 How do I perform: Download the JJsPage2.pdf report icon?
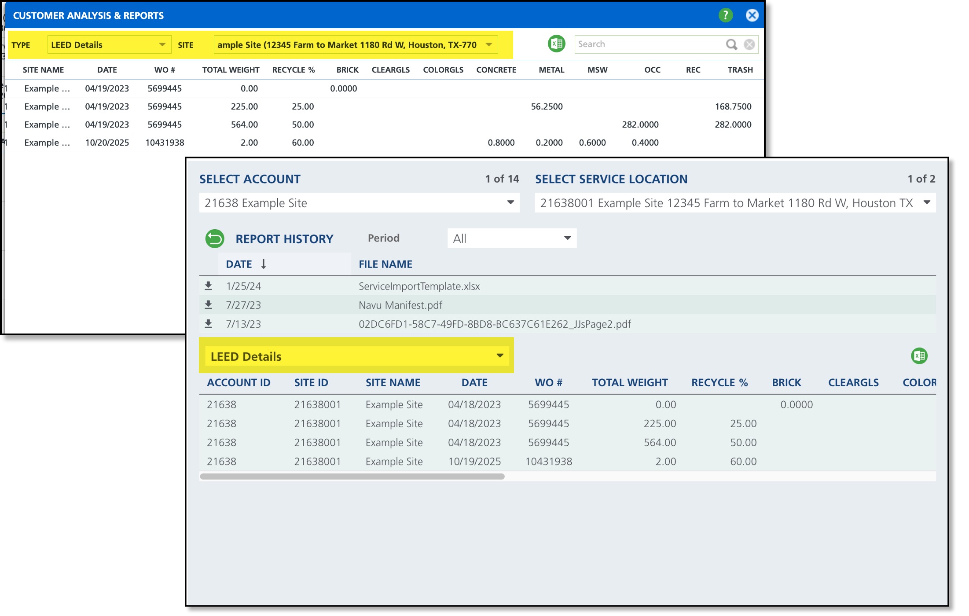pyautogui.click(x=209, y=324)
